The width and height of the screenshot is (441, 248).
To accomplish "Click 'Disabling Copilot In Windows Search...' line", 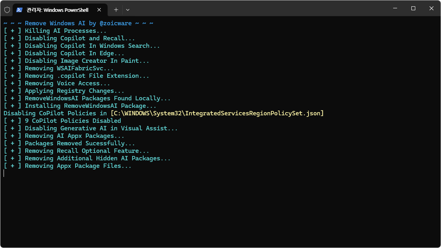I will (81, 46).
